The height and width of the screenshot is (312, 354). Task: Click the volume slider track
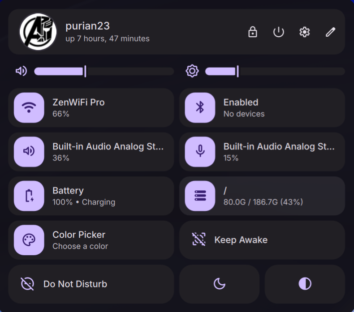click(104, 72)
